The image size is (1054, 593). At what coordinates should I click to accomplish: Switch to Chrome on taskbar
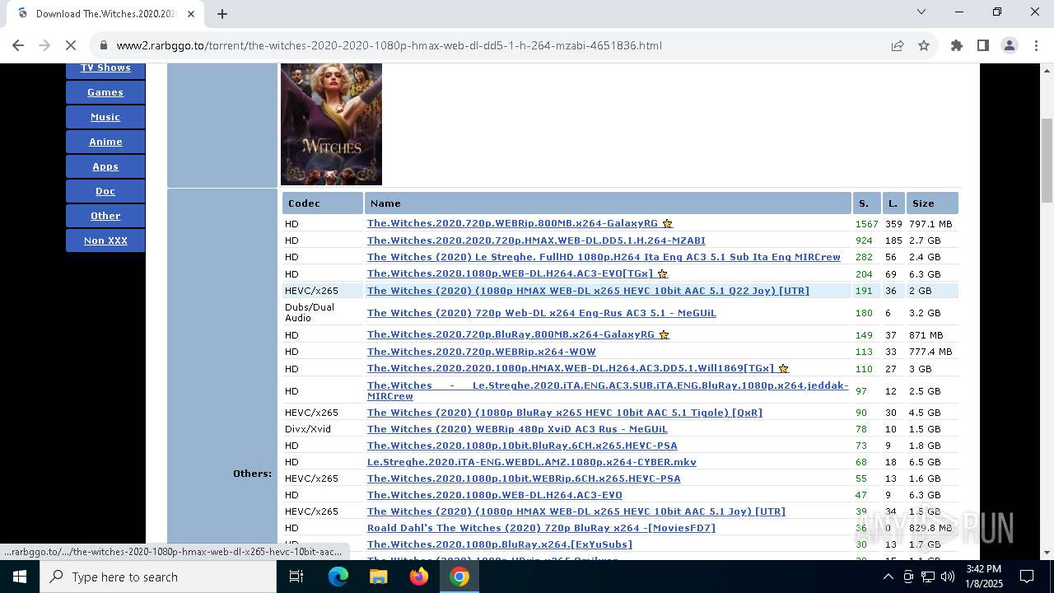point(459,577)
